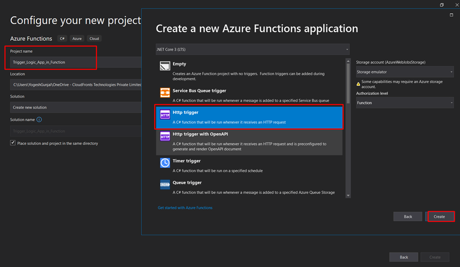Select the Queue trigger template
The width and height of the screenshot is (460, 267).
pyautogui.click(x=249, y=187)
